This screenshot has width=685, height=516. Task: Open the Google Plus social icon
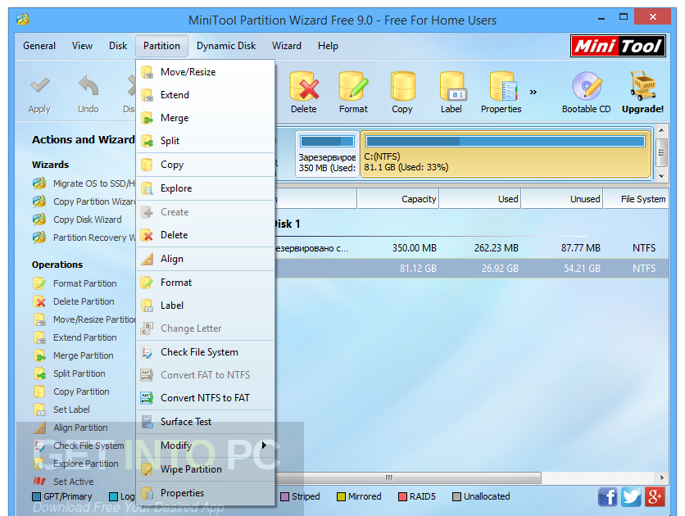[x=655, y=497]
